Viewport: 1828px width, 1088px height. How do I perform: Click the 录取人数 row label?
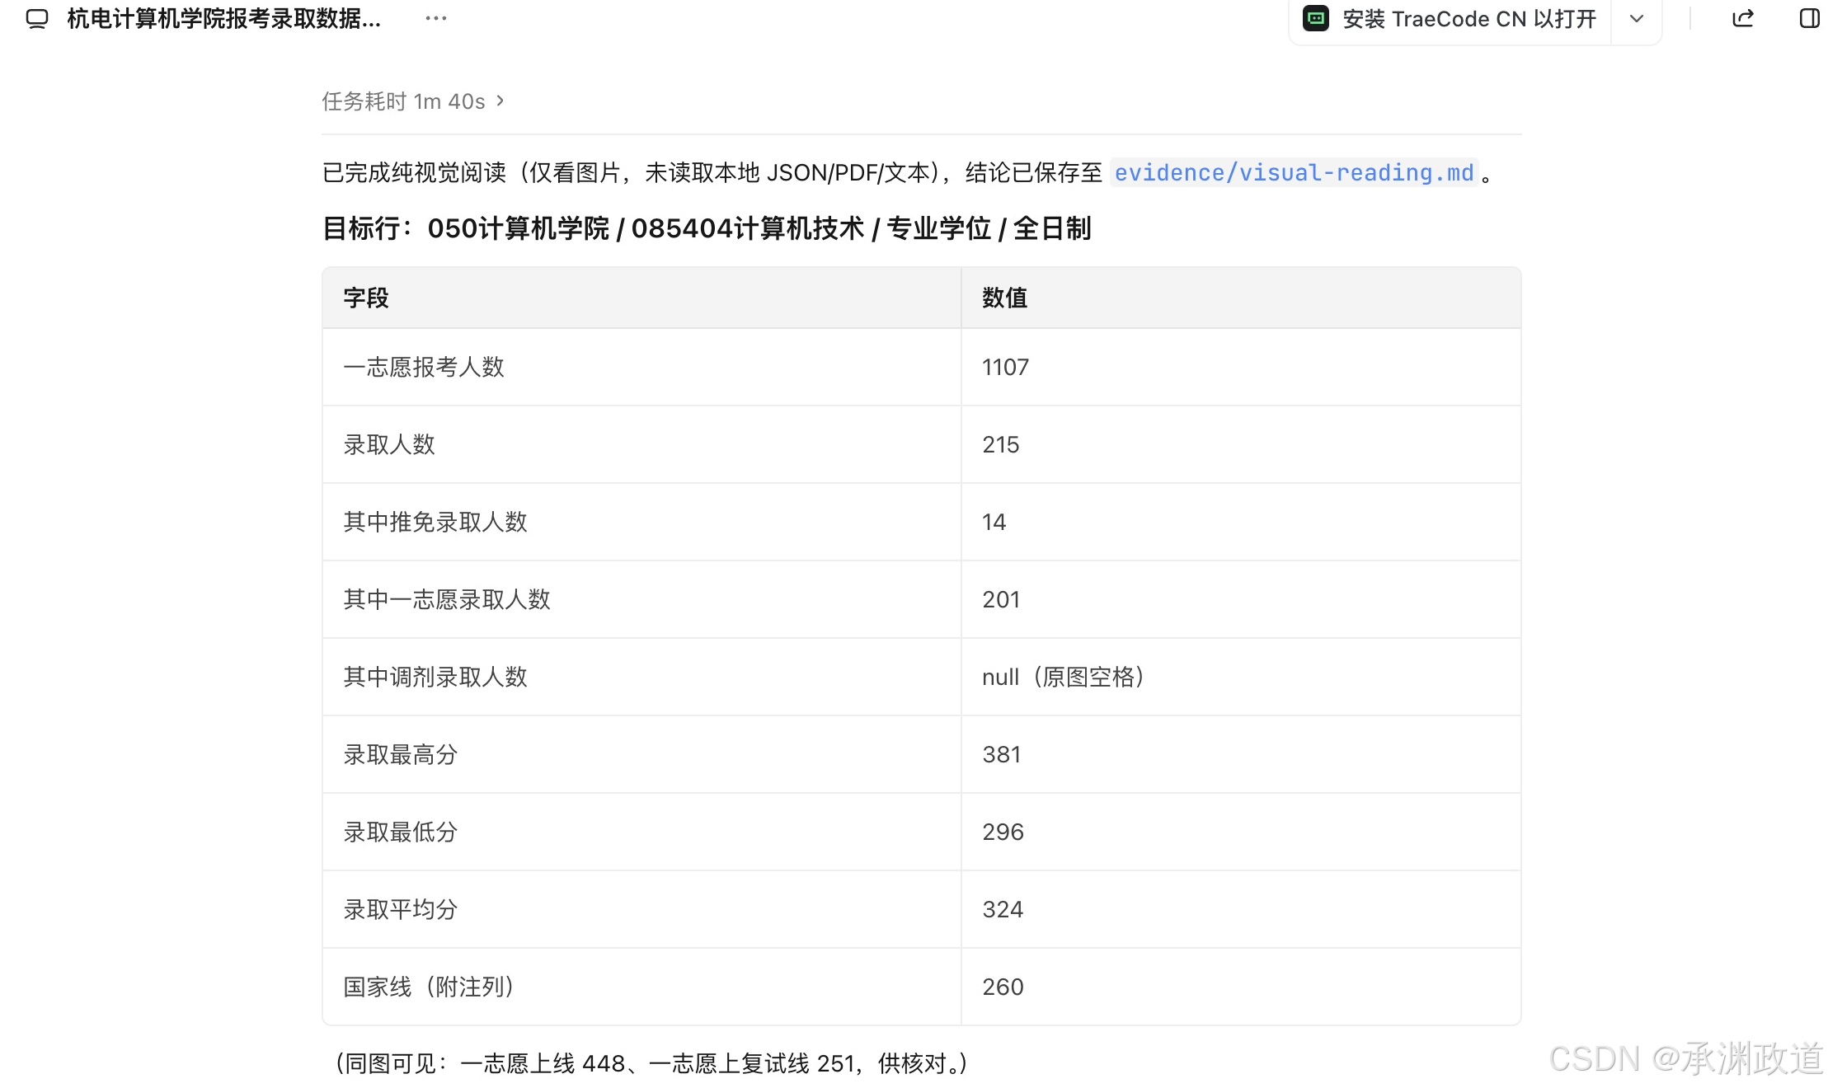click(389, 444)
